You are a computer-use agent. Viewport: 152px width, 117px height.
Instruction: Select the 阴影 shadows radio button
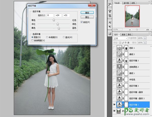32,37
